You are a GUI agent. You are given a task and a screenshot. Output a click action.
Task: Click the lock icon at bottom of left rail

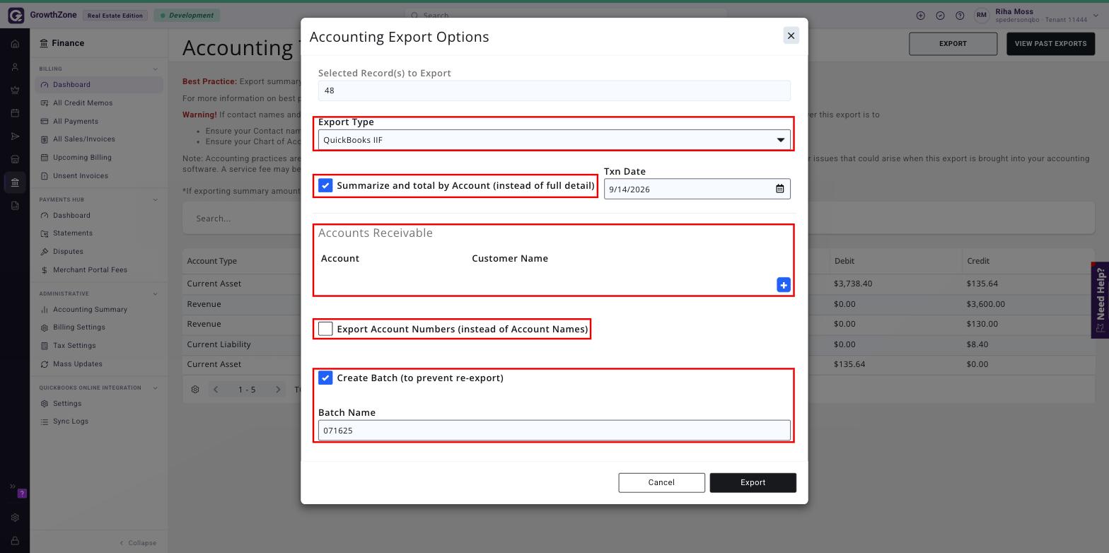coord(15,541)
